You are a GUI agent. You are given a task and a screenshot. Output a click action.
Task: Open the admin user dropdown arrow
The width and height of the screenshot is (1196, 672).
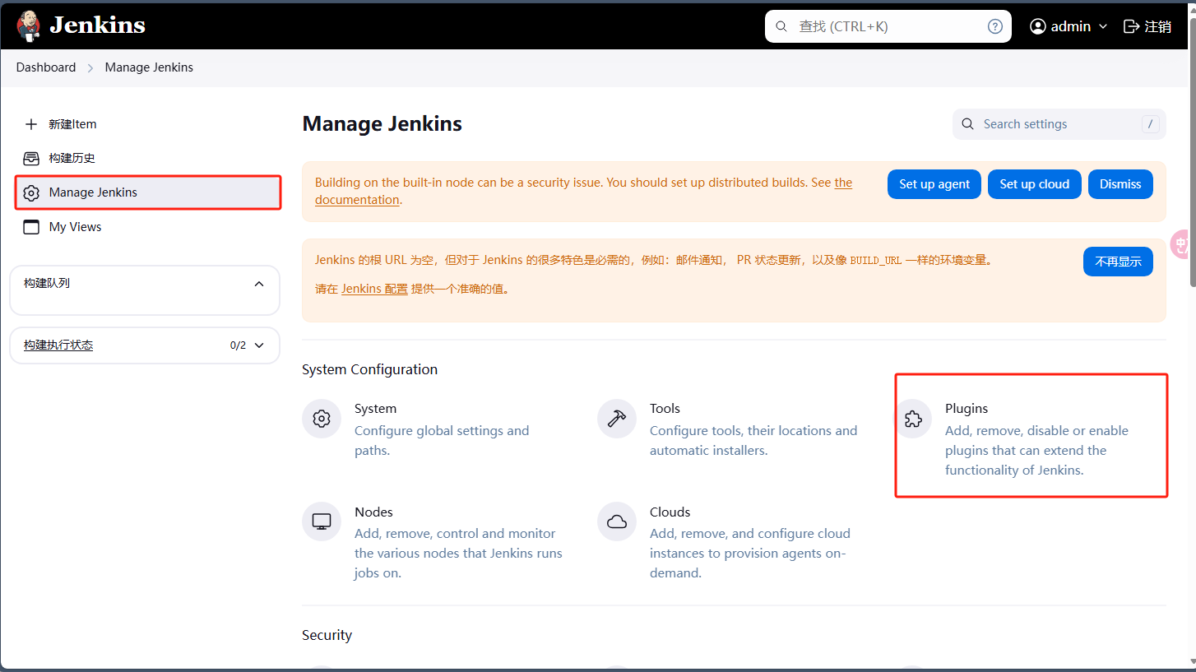tap(1103, 26)
